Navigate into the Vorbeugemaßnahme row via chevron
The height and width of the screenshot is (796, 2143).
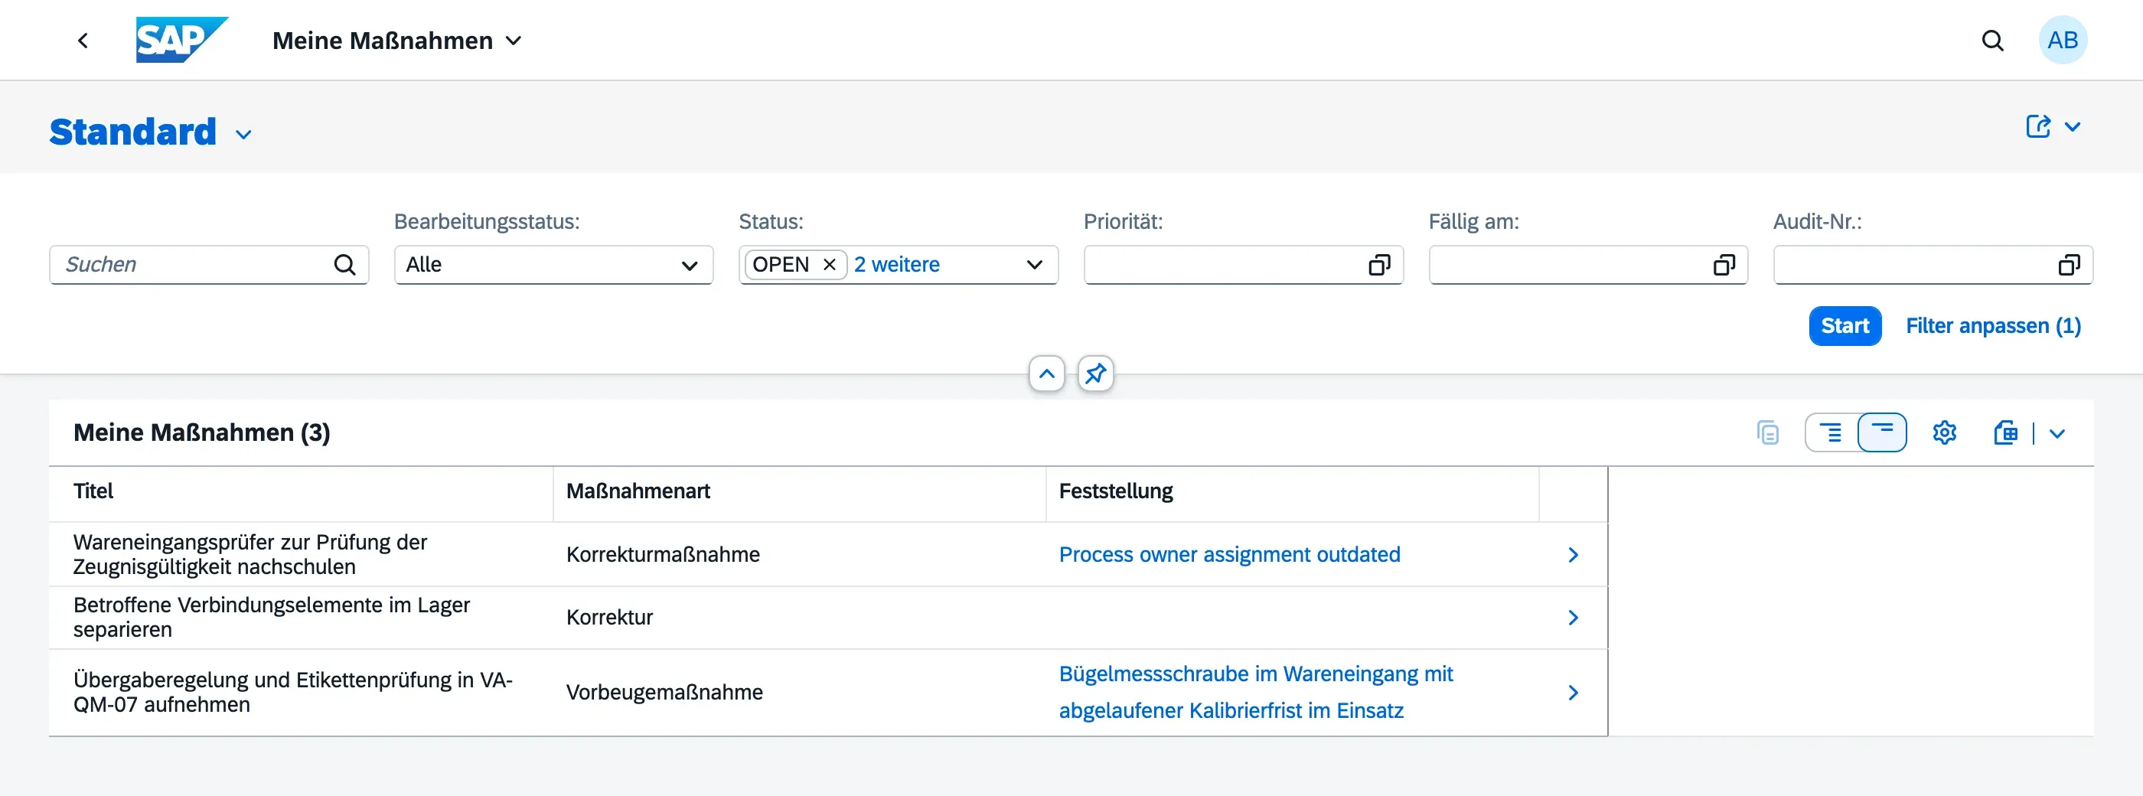tap(1572, 692)
